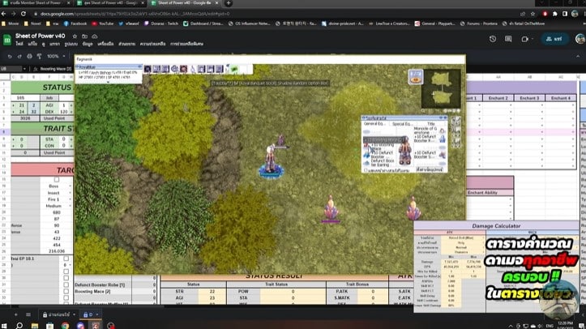Click the formula bar showing Boosting Mace [2]
Viewport: 586px width, 329px height.
(x=56, y=69)
